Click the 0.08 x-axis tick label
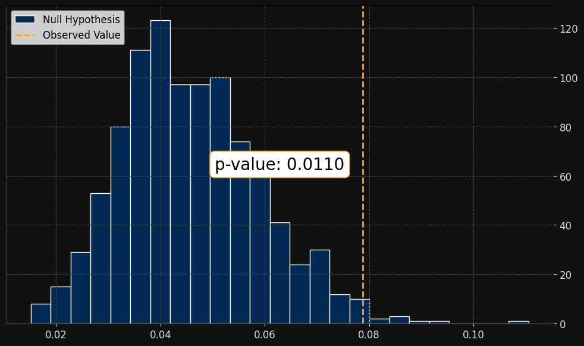The width and height of the screenshot is (584, 346). click(369, 334)
